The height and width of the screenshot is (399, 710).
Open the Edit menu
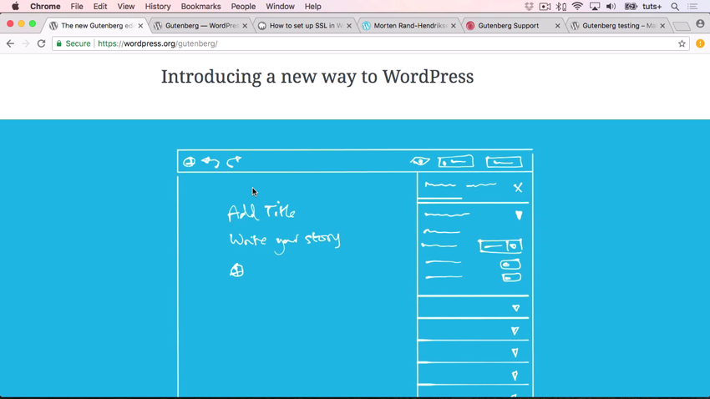coord(100,7)
